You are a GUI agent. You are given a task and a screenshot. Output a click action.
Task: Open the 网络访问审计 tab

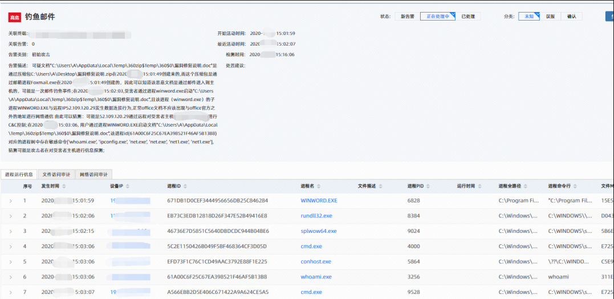(x=93, y=174)
